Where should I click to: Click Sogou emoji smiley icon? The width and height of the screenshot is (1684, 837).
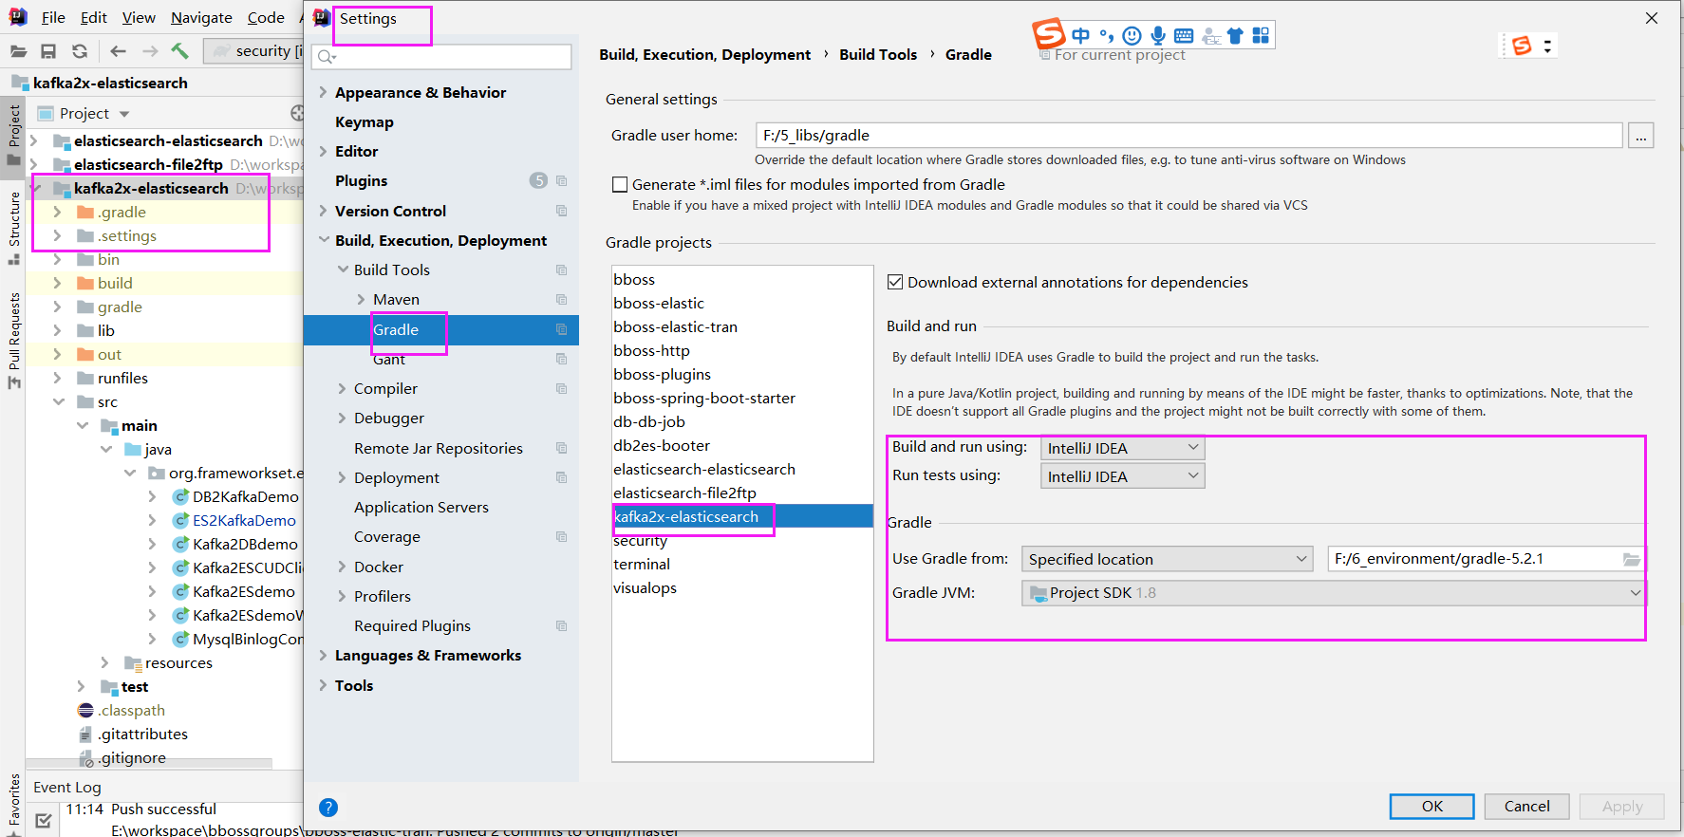point(1132,36)
